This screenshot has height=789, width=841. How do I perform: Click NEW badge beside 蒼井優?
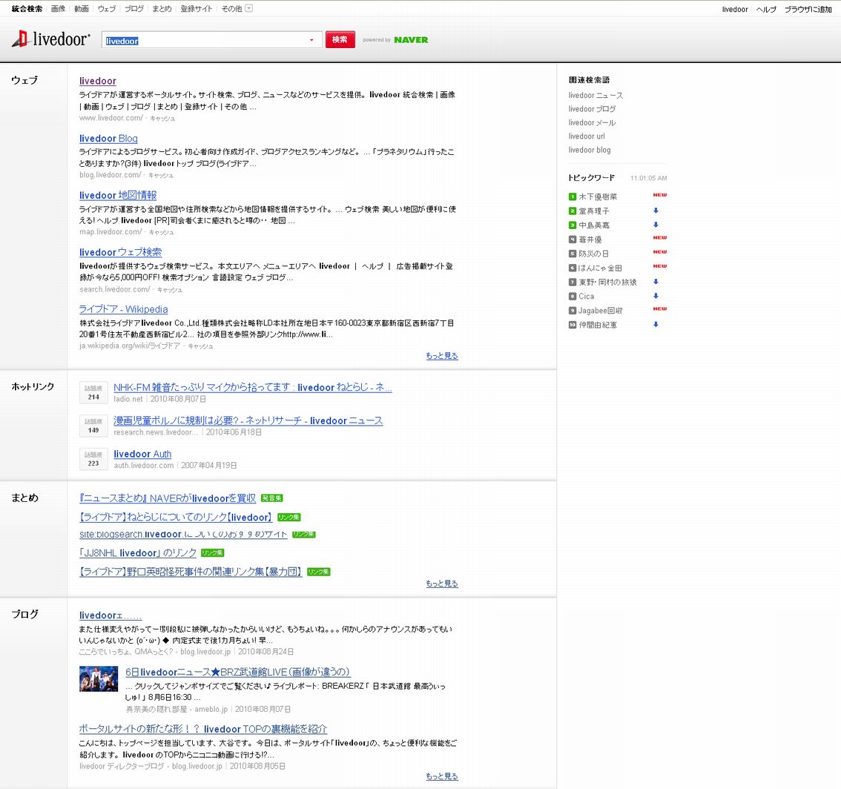tap(660, 237)
